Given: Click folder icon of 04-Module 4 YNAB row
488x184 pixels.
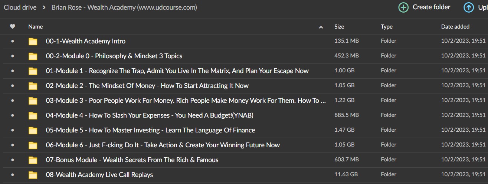Looking at the screenshot, I should [33, 115].
